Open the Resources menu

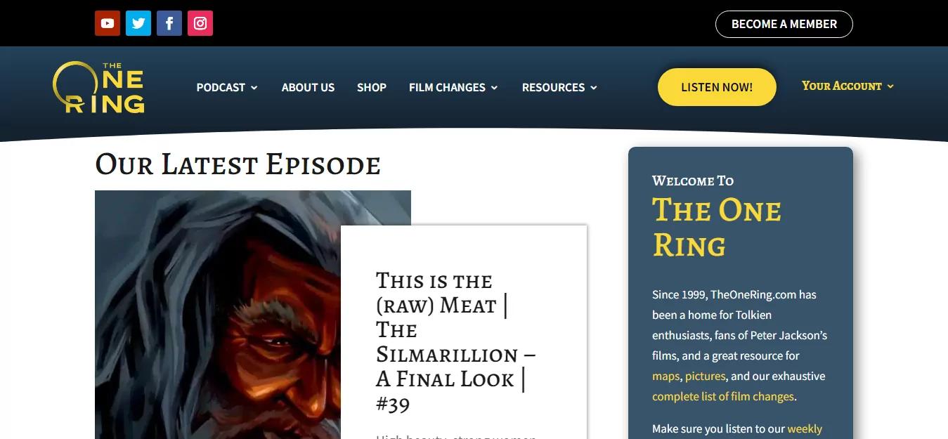(x=559, y=87)
